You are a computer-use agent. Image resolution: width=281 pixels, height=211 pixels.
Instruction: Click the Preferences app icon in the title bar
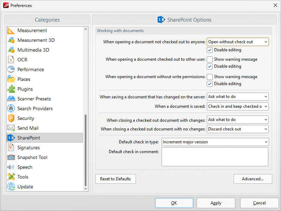point(6,5)
